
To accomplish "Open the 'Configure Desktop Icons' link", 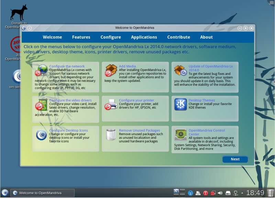I will [68, 130].
